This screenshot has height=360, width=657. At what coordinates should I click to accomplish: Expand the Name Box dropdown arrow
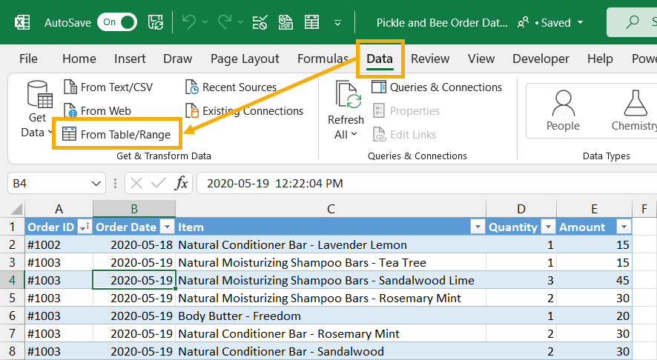96,184
